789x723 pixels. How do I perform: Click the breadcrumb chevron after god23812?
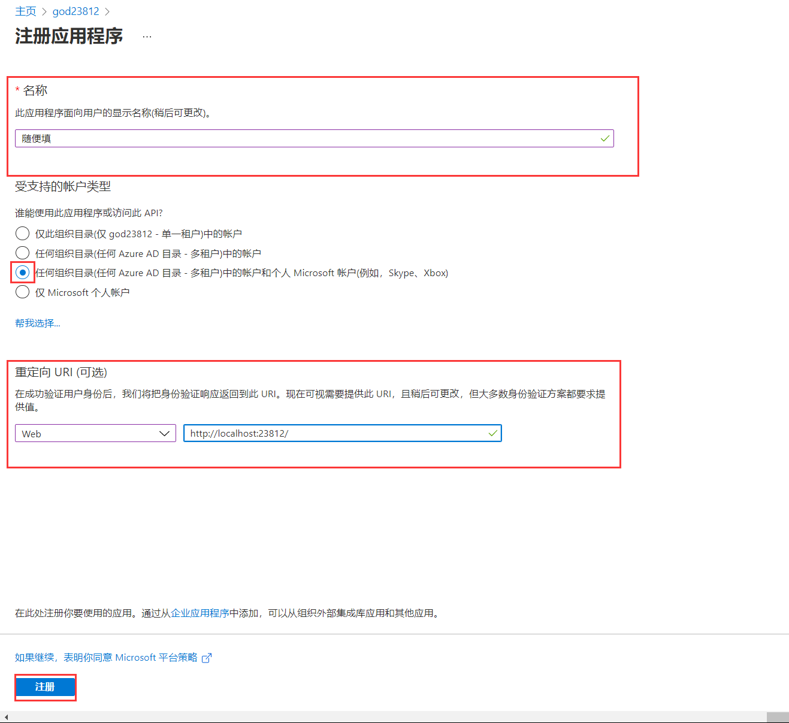[x=107, y=11]
